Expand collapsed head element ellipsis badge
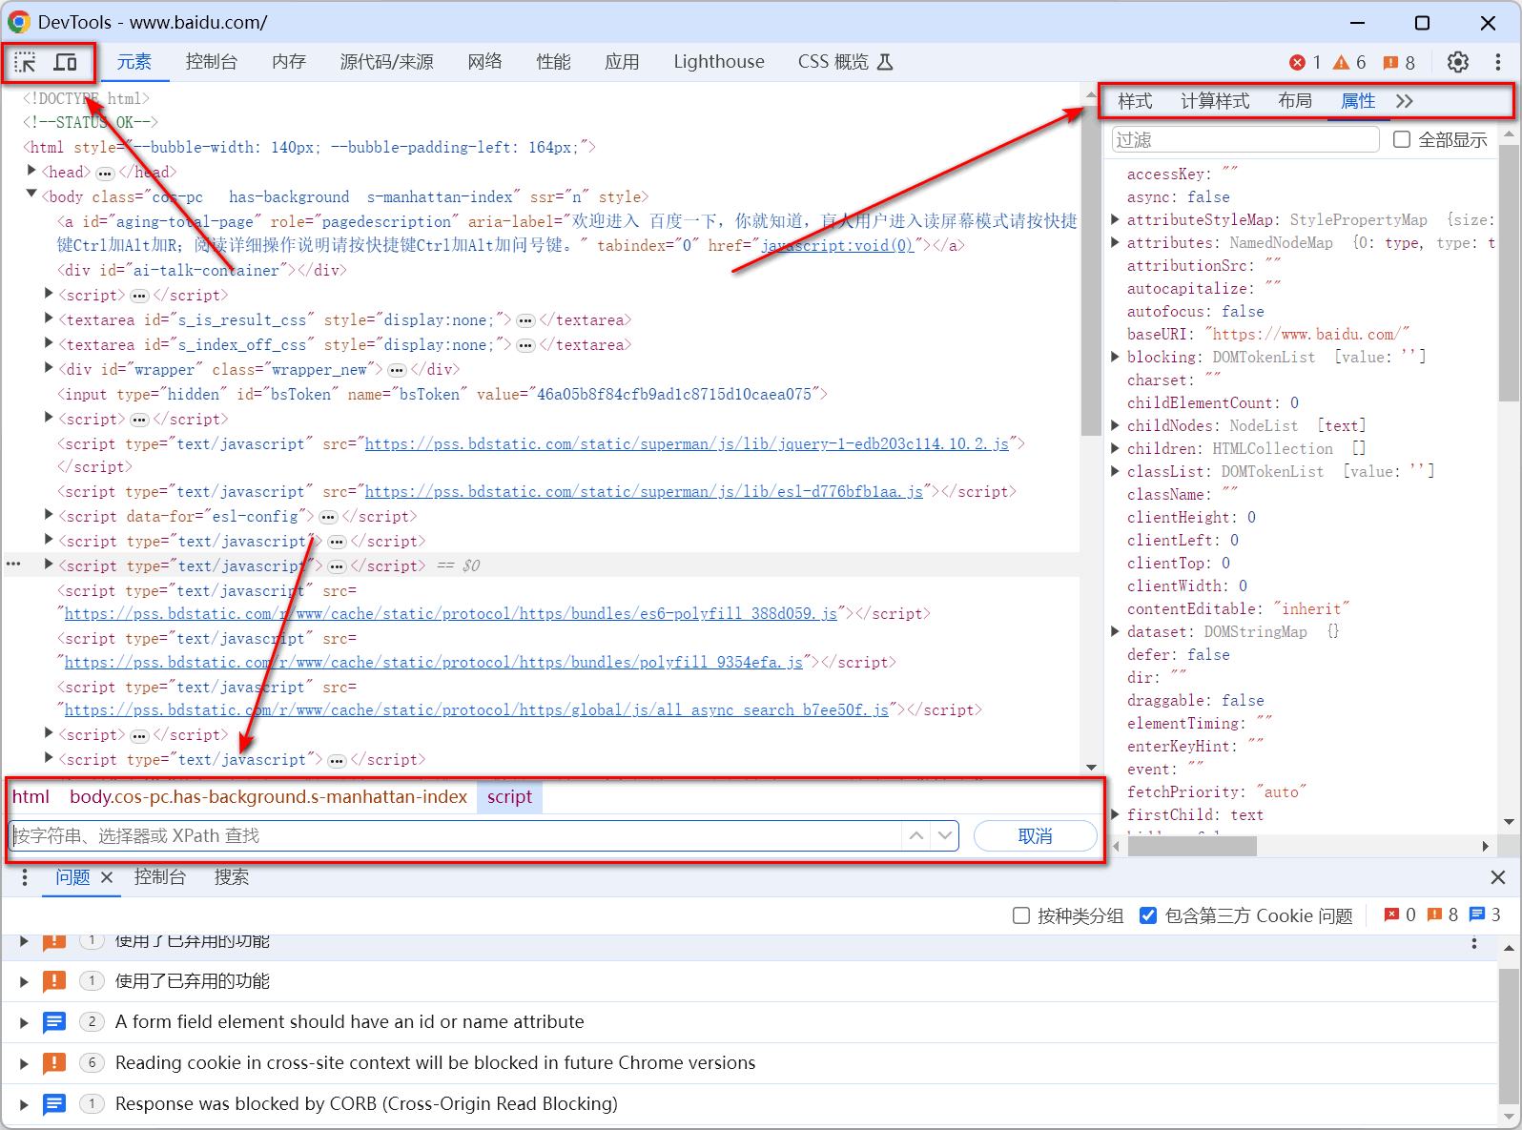The height and width of the screenshot is (1130, 1522). click(105, 173)
